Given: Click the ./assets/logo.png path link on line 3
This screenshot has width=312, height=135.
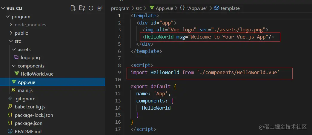Looking at the screenshot, I should [x=238, y=30].
